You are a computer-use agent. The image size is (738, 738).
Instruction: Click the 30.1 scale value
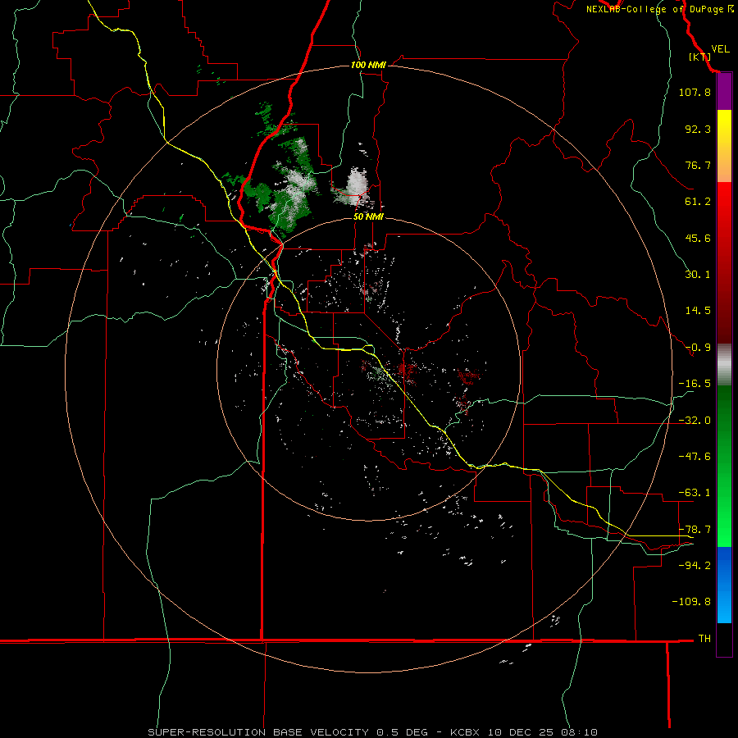coord(698,275)
